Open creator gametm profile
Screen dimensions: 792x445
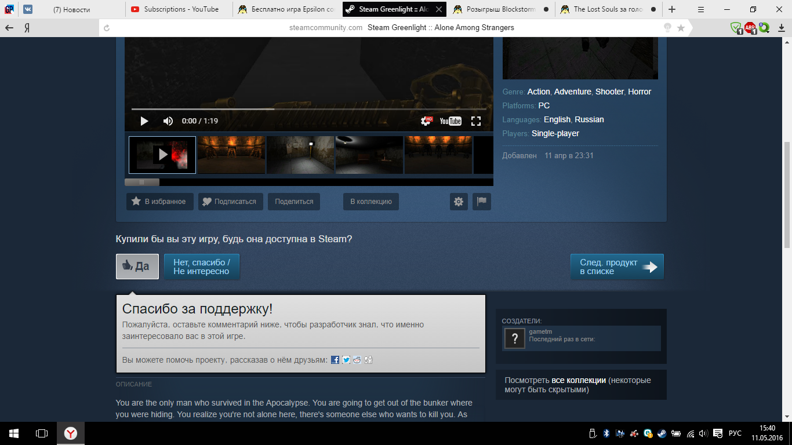click(540, 331)
